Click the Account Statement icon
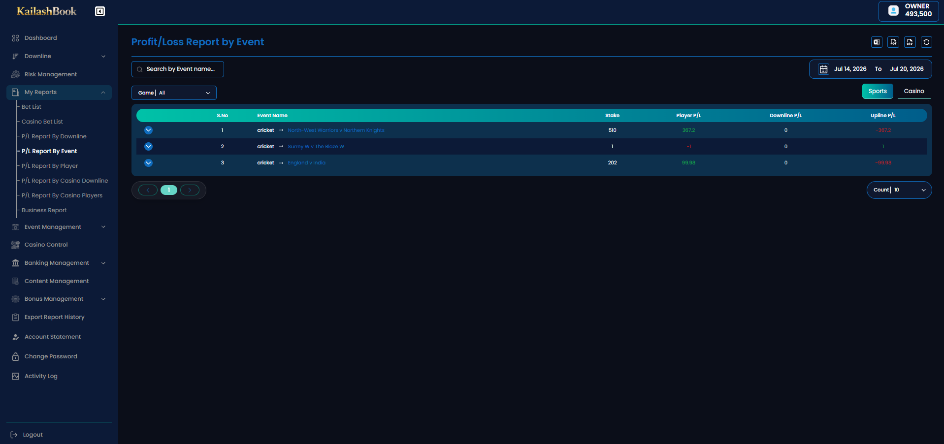The image size is (944, 444). (15, 337)
